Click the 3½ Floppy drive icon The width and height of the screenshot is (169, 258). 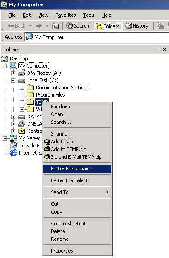(22, 73)
